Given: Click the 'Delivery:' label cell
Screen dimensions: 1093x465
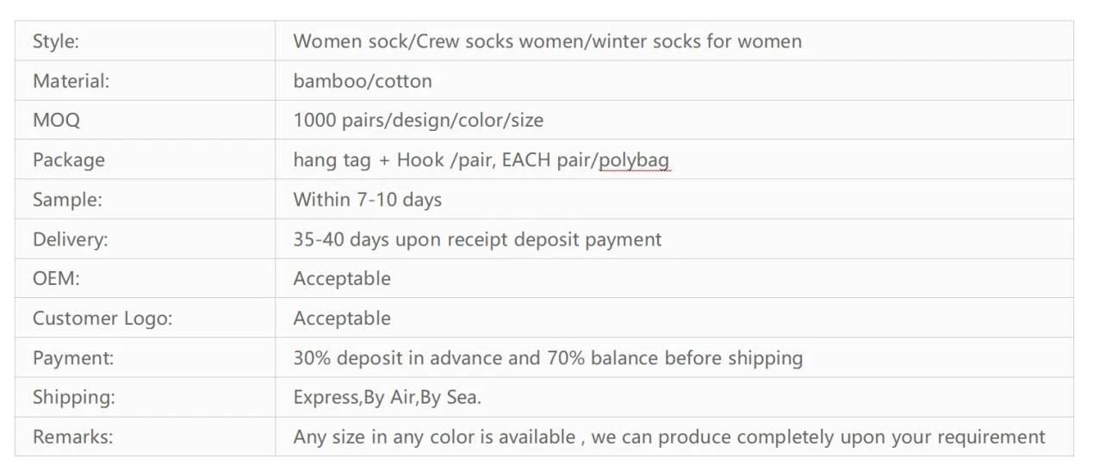Looking at the screenshot, I should tap(145, 239).
